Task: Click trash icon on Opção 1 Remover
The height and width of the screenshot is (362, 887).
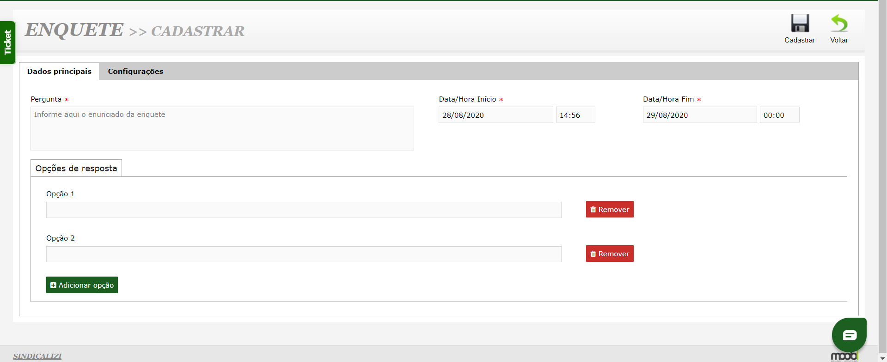Action: coord(593,210)
